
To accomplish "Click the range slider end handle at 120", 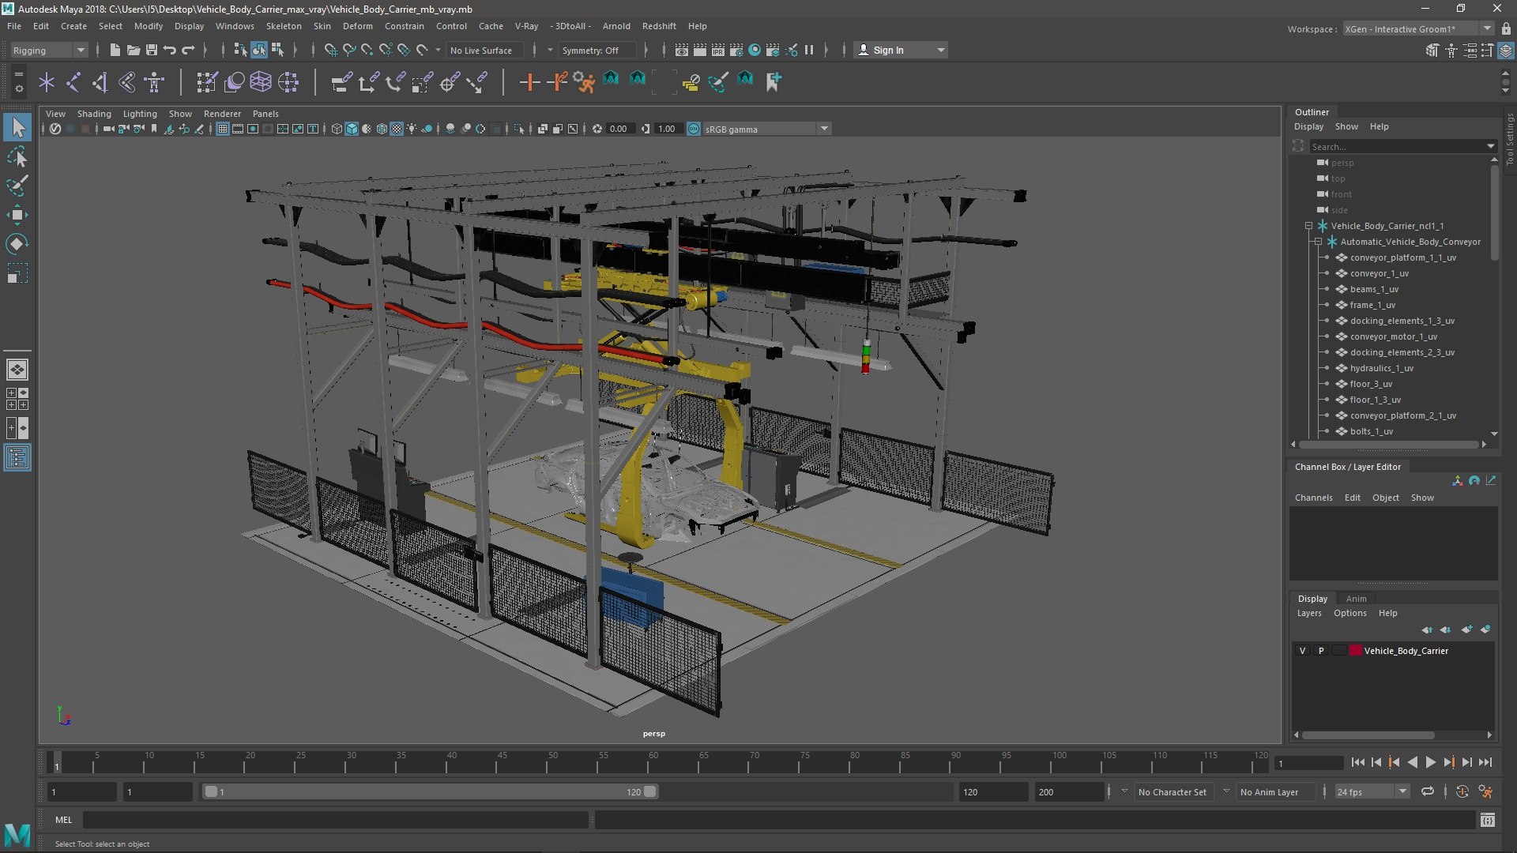I will point(650,791).
